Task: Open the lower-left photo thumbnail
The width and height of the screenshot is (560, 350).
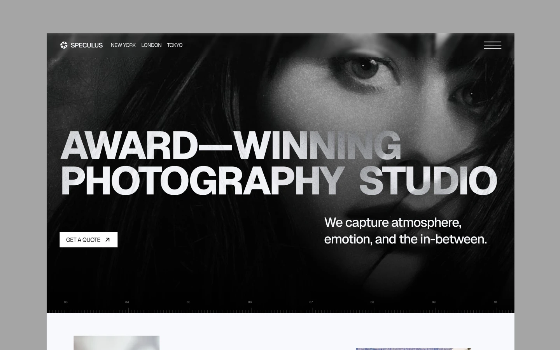Action: click(x=117, y=343)
